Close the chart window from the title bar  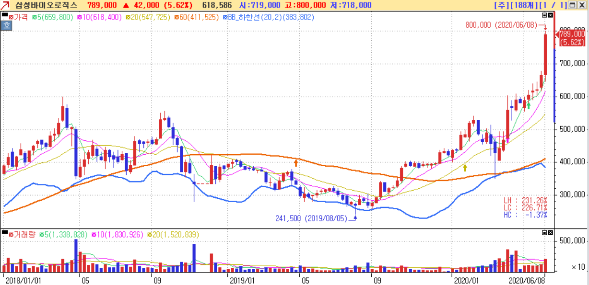[582, 5]
